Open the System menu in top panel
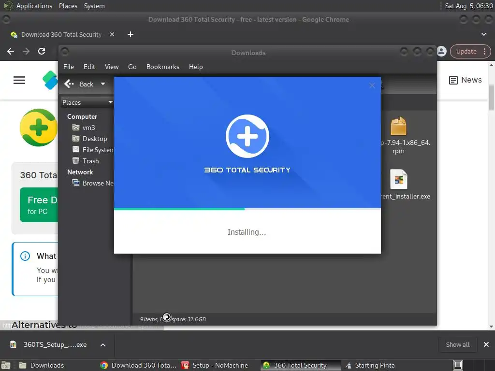Viewport: 495px width, 371px height. pyautogui.click(x=94, y=6)
